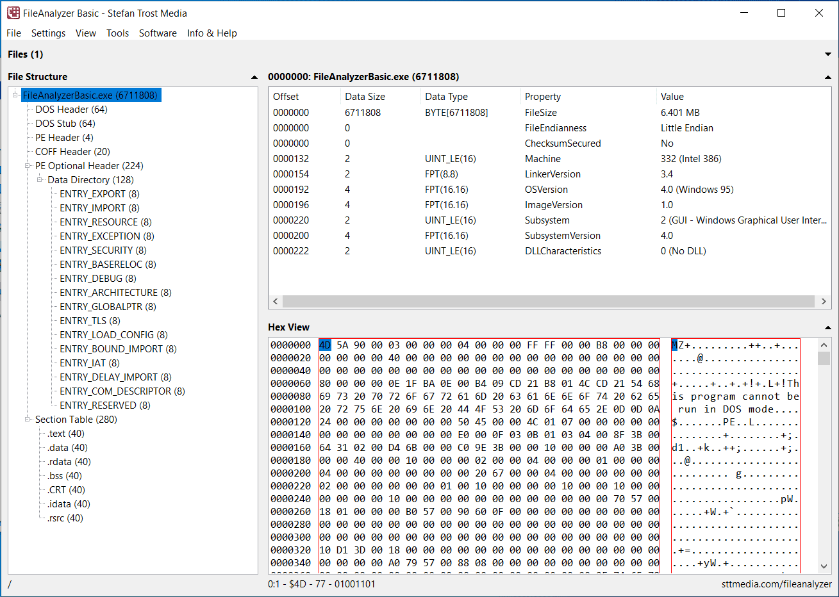Click the Hex View vertical scrollbar thumb
This screenshot has width=839, height=597.
click(824, 358)
